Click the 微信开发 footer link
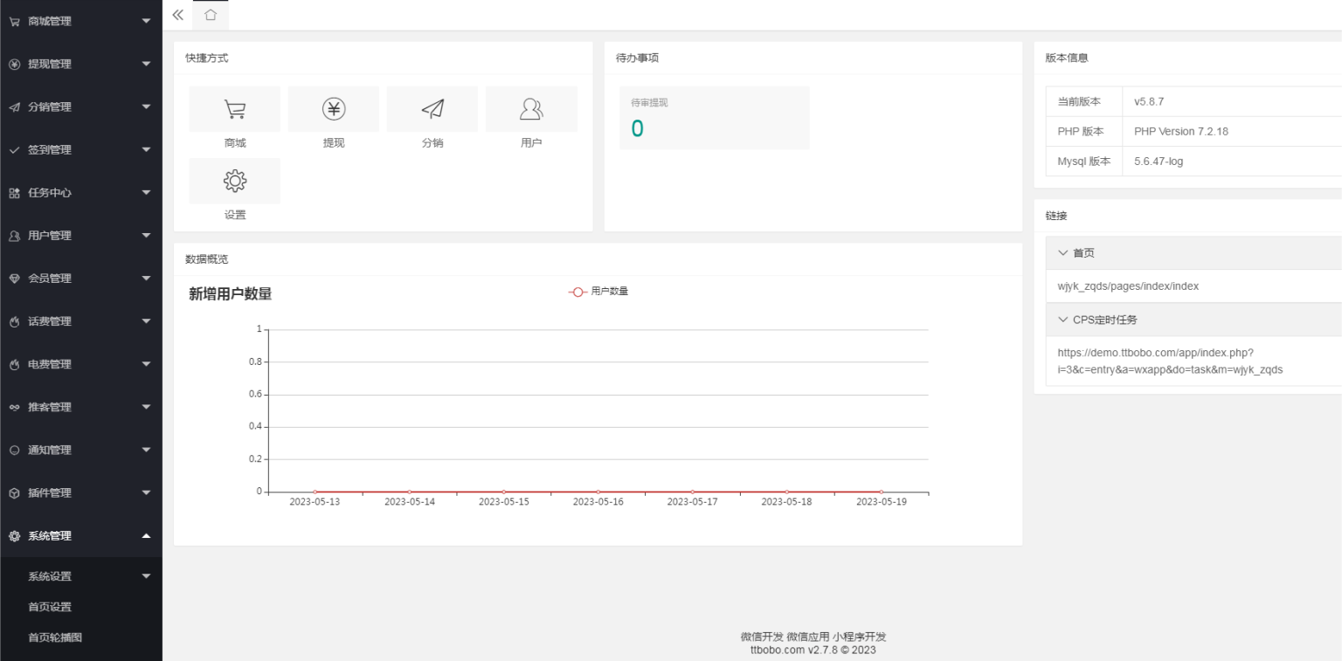The image size is (1342, 661). coord(762,637)
